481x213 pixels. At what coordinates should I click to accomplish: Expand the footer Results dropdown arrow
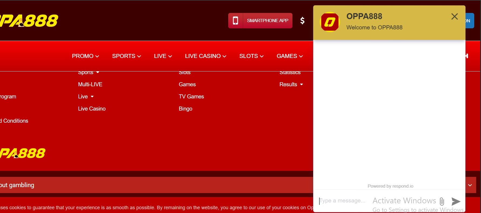click(302, 84)
